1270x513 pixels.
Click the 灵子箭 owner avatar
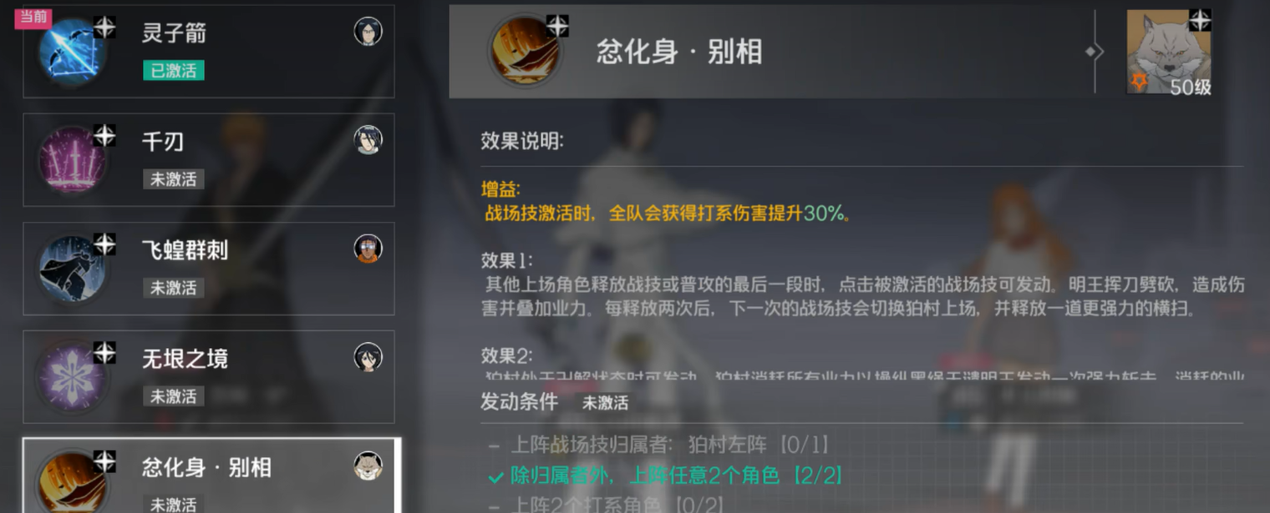(368, 32)
